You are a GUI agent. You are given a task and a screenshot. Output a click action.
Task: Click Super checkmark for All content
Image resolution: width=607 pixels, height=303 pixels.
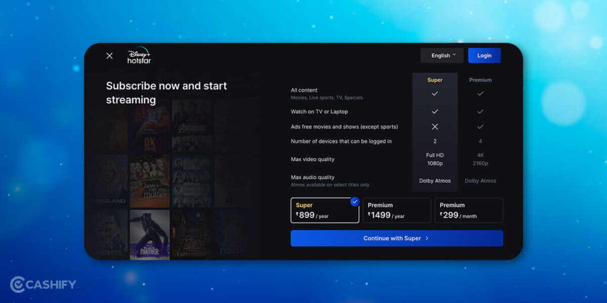click(x=435, y=94)
